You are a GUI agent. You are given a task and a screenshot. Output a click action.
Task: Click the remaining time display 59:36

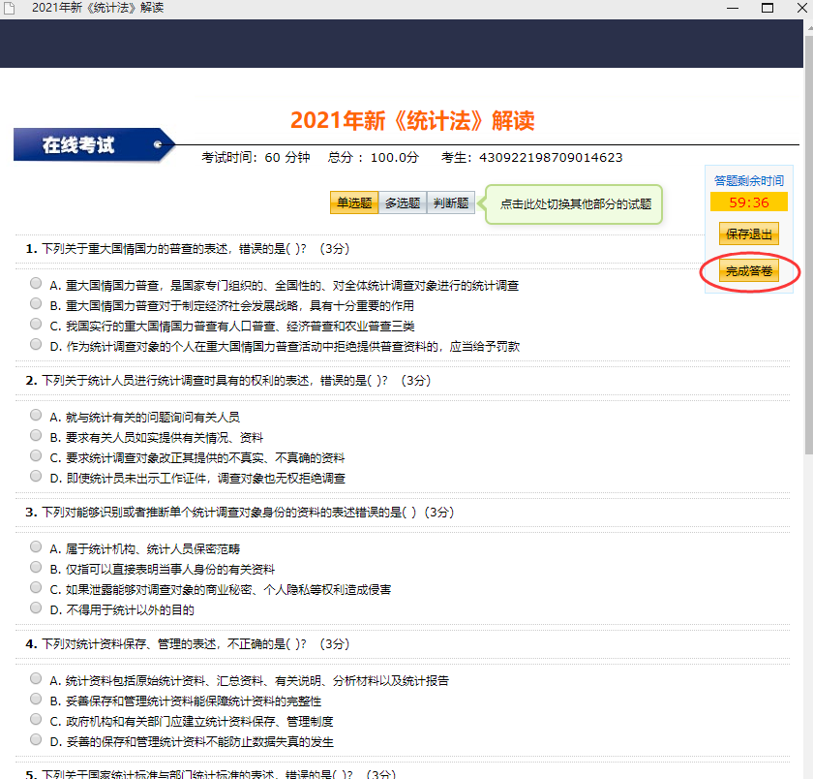click(749, 202)
